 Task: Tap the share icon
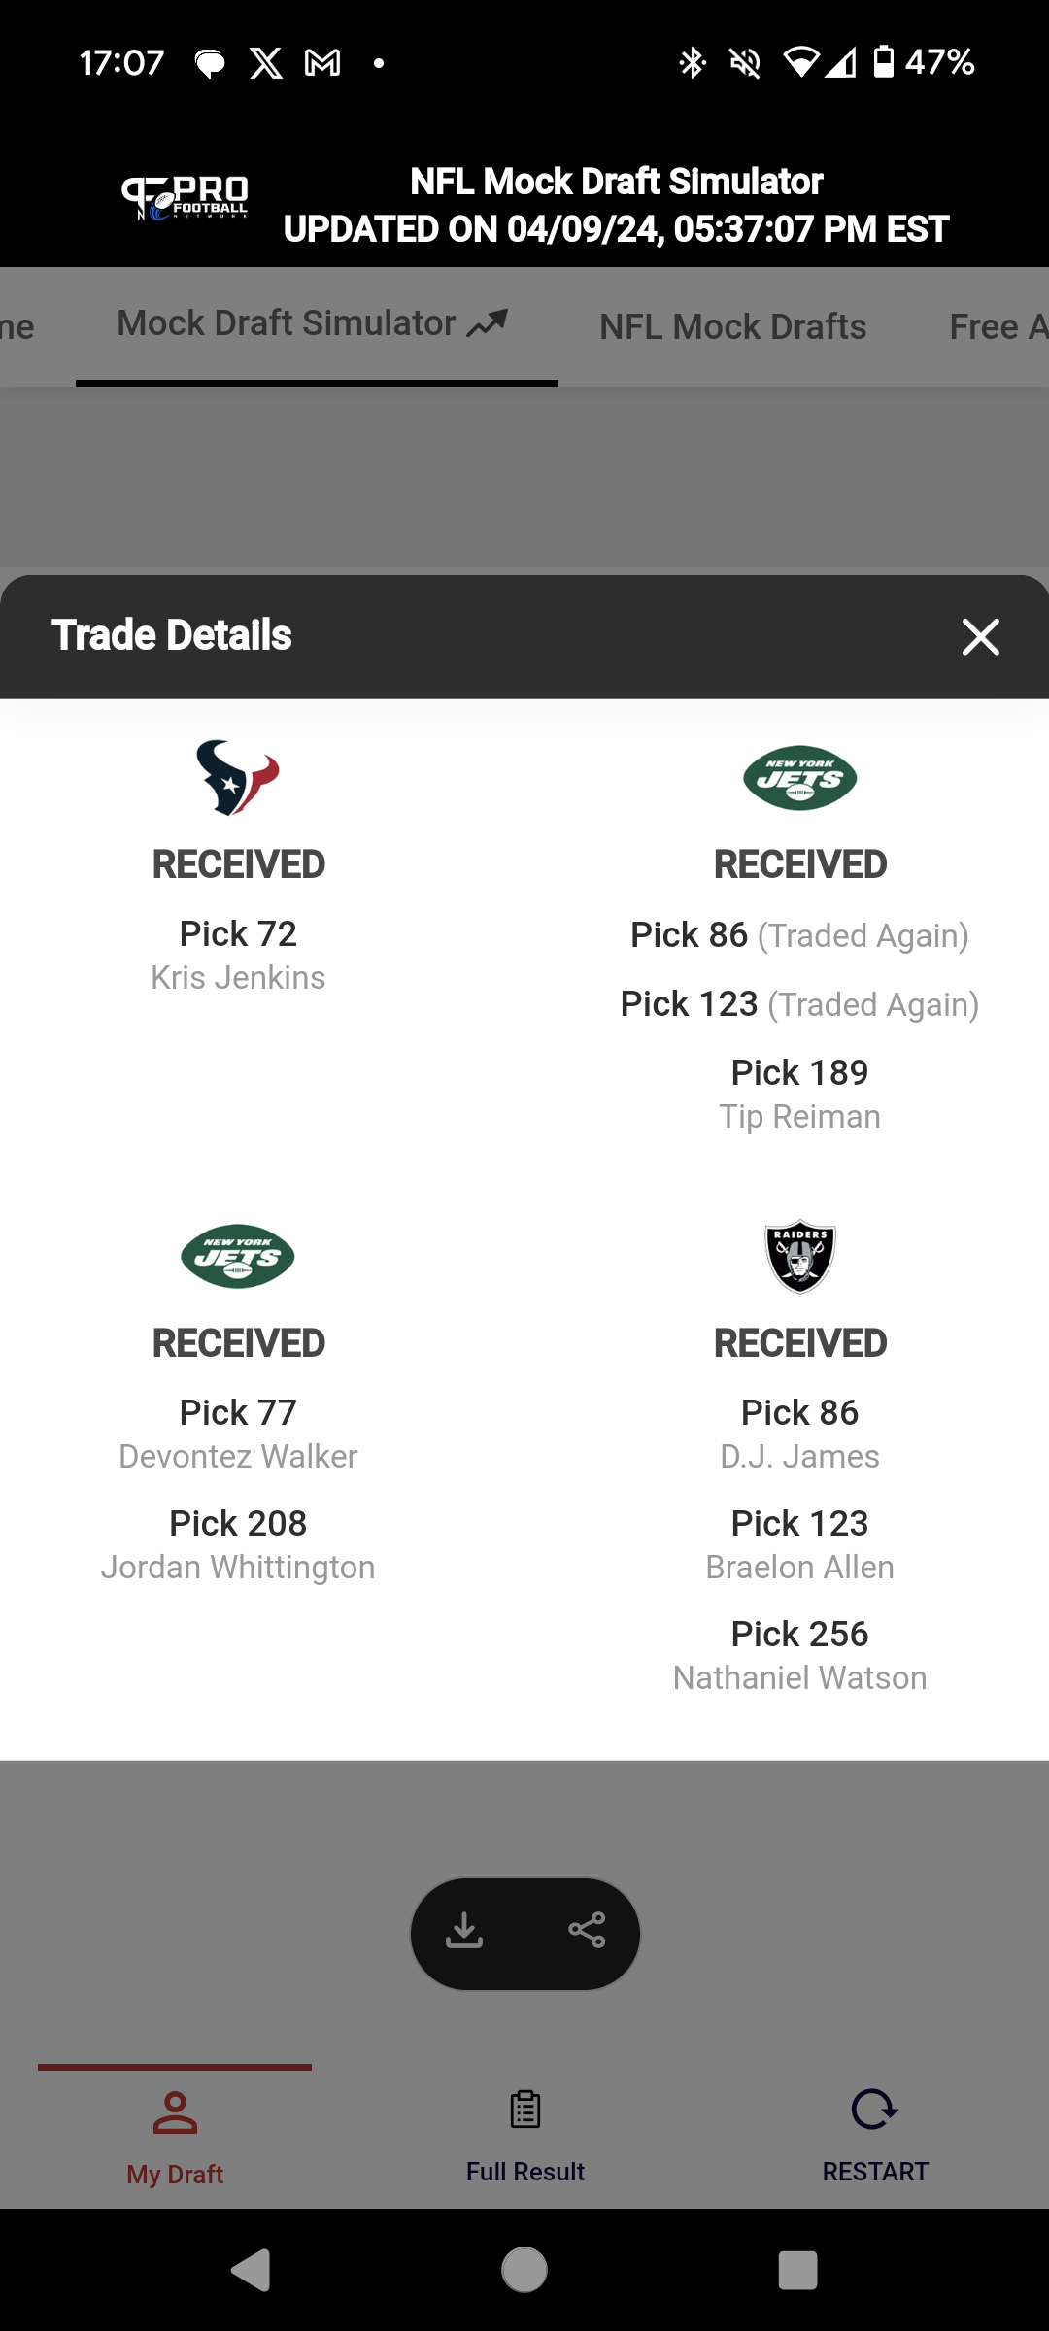[x=587, y=1930]
